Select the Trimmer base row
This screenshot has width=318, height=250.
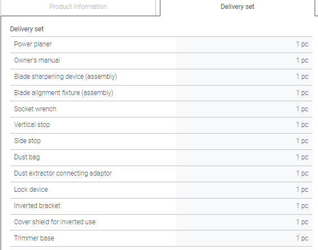pos(161,238)
